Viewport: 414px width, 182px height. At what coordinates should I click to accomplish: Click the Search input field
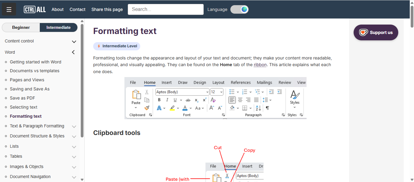[x=165, y=9]
